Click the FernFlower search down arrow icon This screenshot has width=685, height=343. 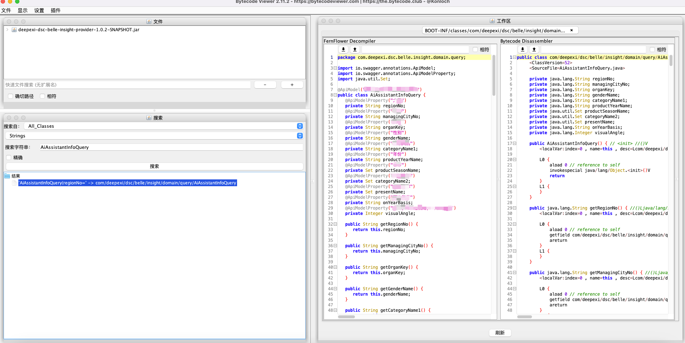pos(343,50)
